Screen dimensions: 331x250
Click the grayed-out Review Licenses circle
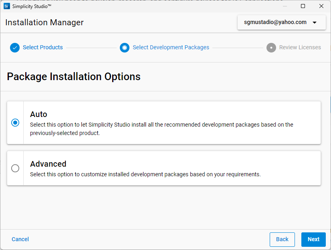[x=271, y=47]
